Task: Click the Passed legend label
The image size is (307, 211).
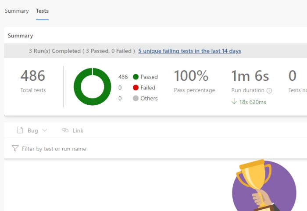Action: tap(149, 77)
